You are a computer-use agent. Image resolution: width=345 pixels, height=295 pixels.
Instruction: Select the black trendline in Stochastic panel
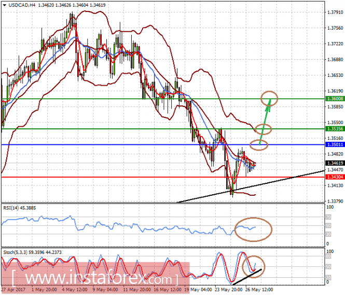coord(247,277)
